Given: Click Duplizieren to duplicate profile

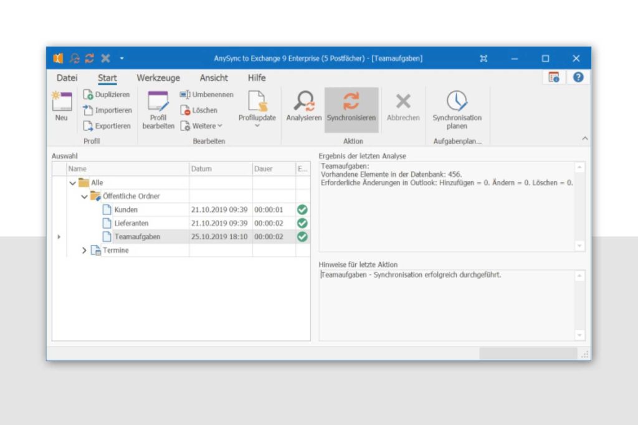Looking at the screenshot, I should [x=107, y=95].
